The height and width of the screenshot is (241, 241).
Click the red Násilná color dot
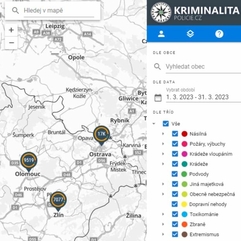(184, 134)
